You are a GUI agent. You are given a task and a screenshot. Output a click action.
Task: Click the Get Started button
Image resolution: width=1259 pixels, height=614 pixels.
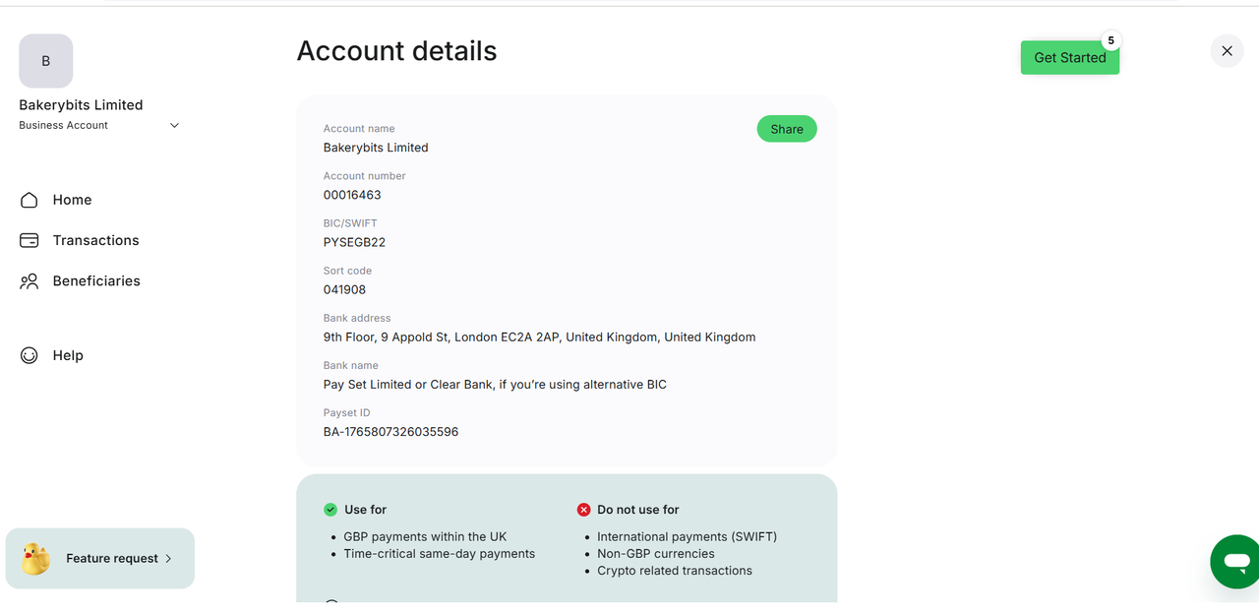[1069, 58]
